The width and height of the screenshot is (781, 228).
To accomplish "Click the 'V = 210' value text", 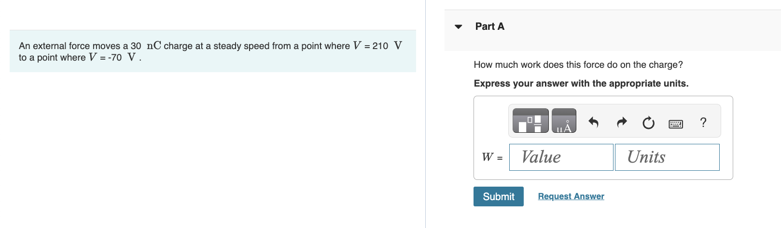I will point(370,46).
